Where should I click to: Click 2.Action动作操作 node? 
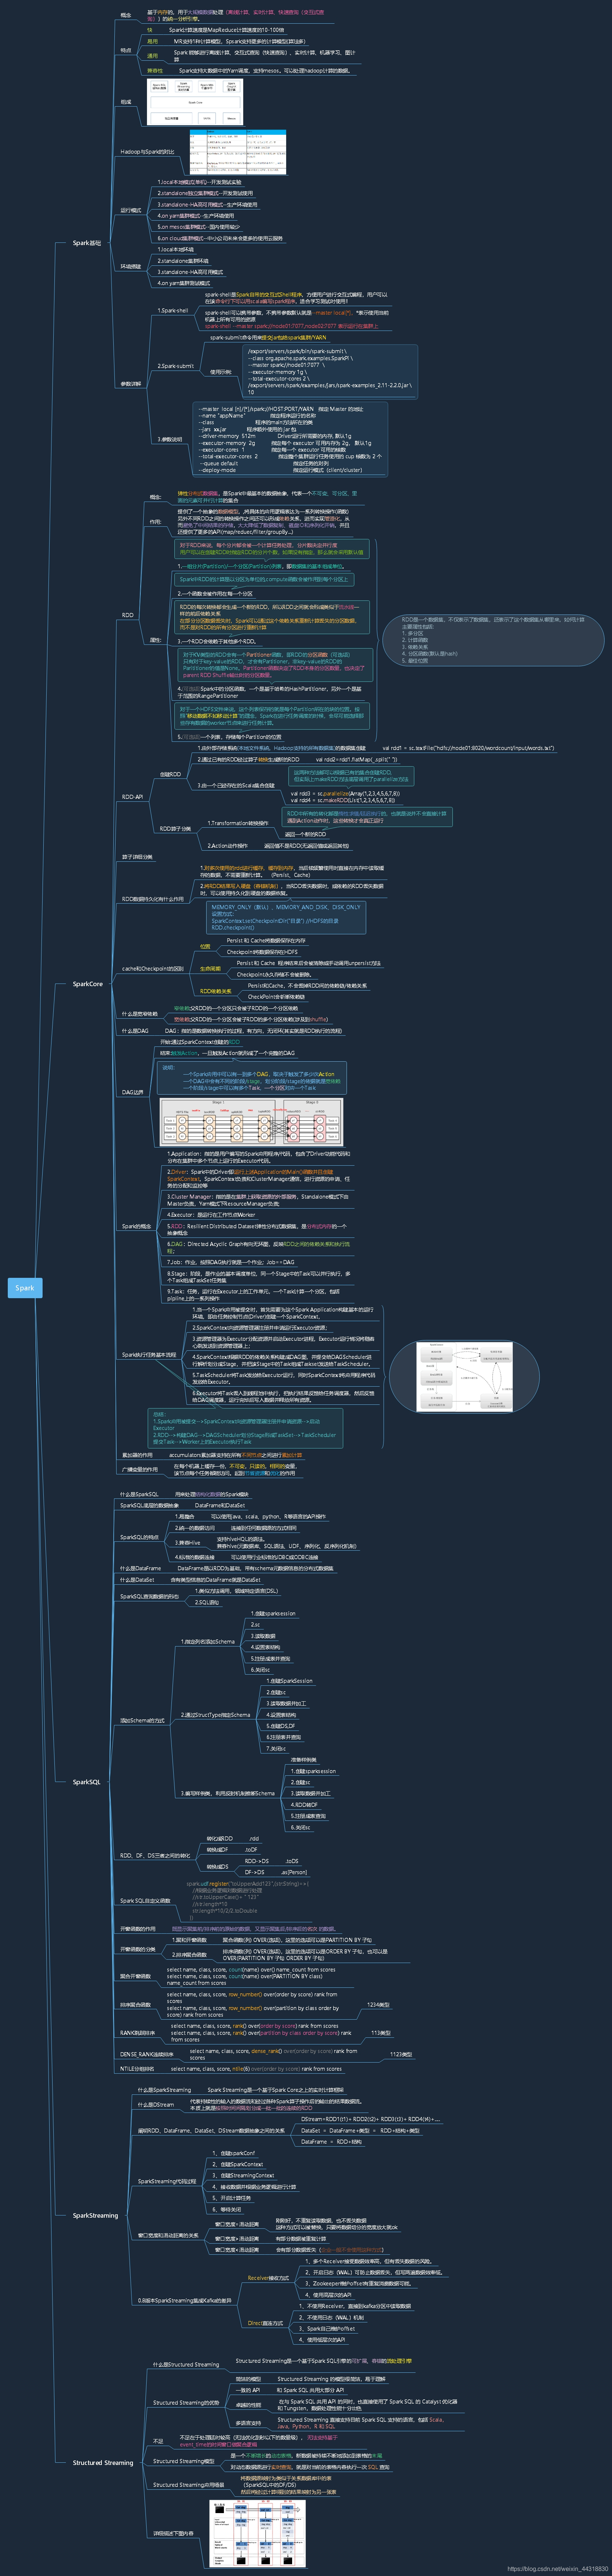228,846
